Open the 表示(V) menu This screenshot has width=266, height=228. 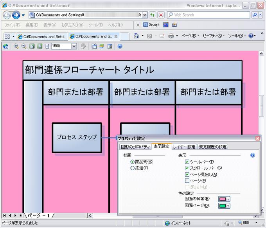tap(50, 25)
